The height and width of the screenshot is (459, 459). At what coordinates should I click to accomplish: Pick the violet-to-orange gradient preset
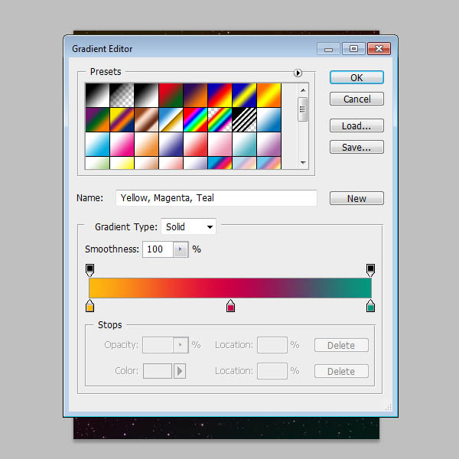point(195,95)
